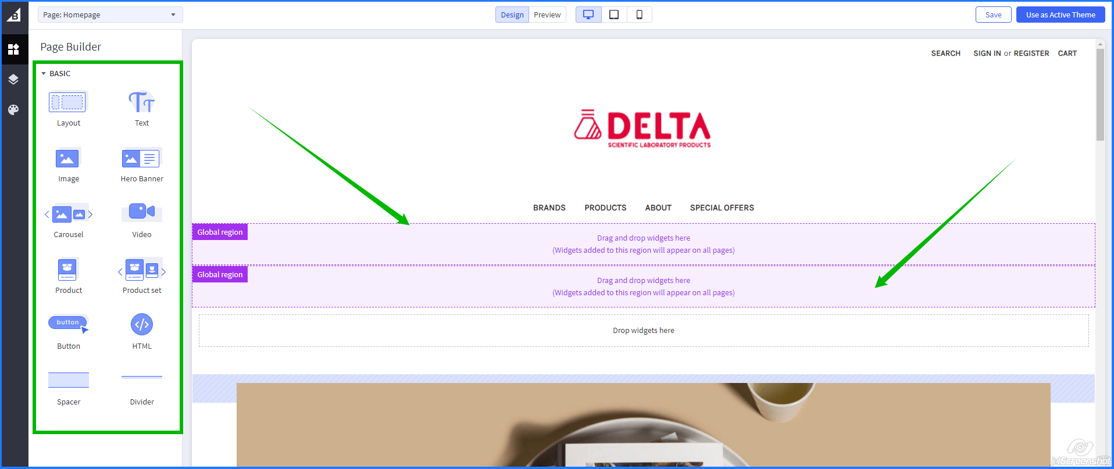Switch to mobile device view
Image resolution: width=1114 pixels, height=469 pixels.
639,15
